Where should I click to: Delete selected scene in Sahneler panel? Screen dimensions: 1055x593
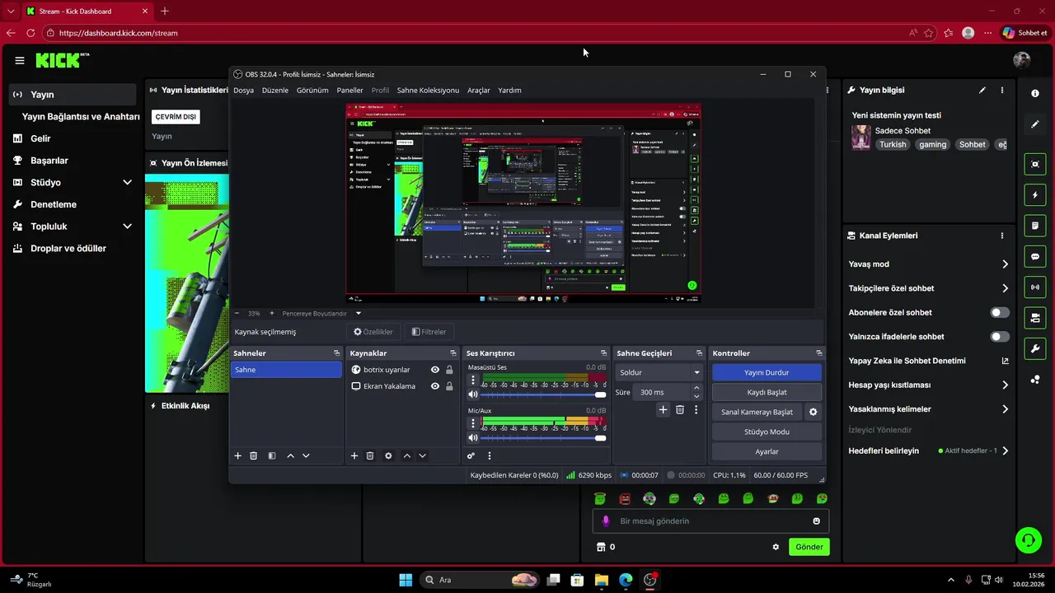pos(254,455)
